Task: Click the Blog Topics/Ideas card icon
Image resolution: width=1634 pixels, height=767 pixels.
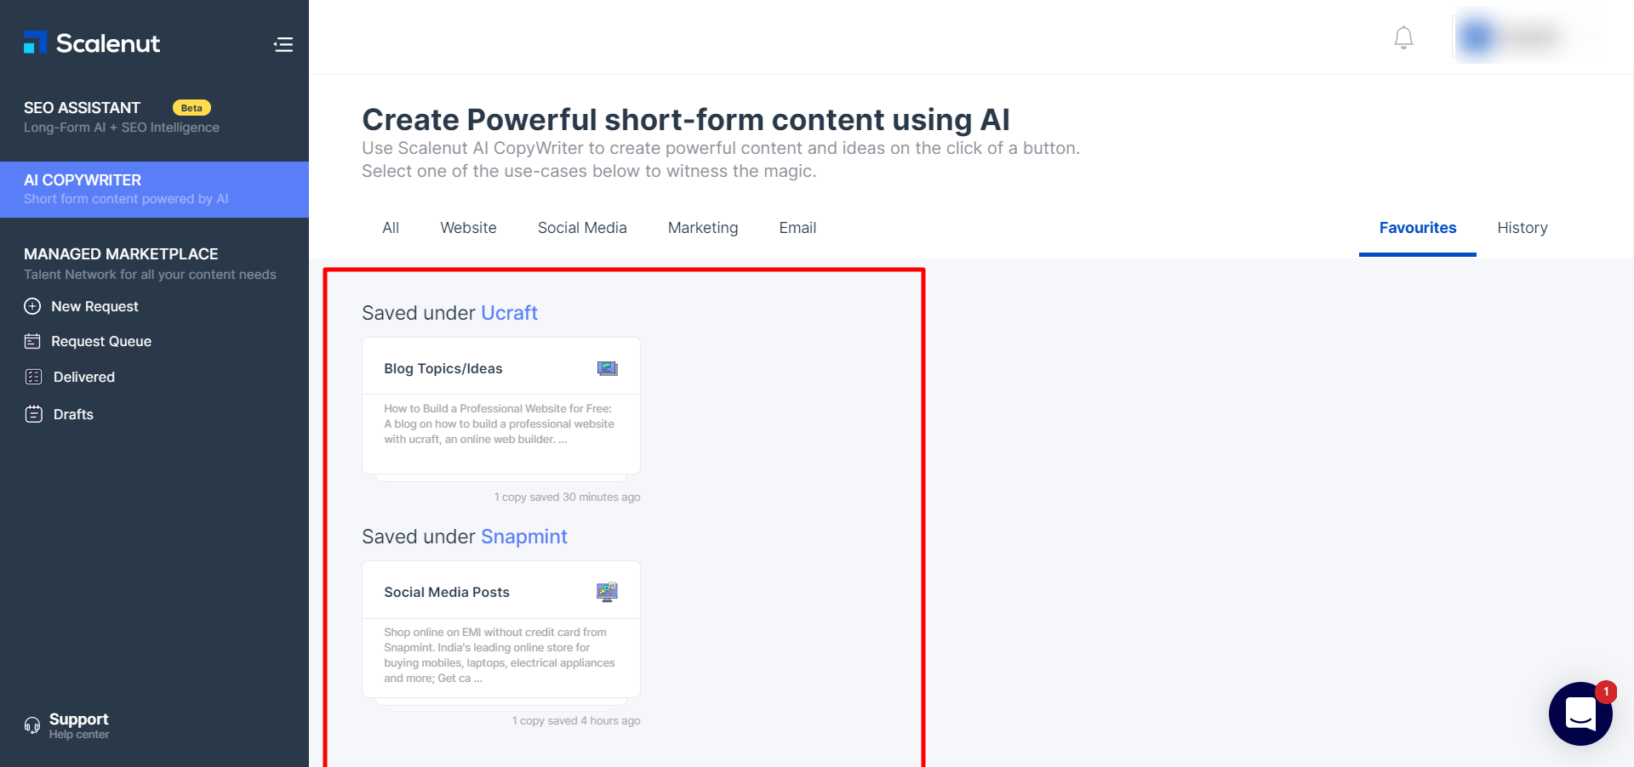Action: (607, 368)
